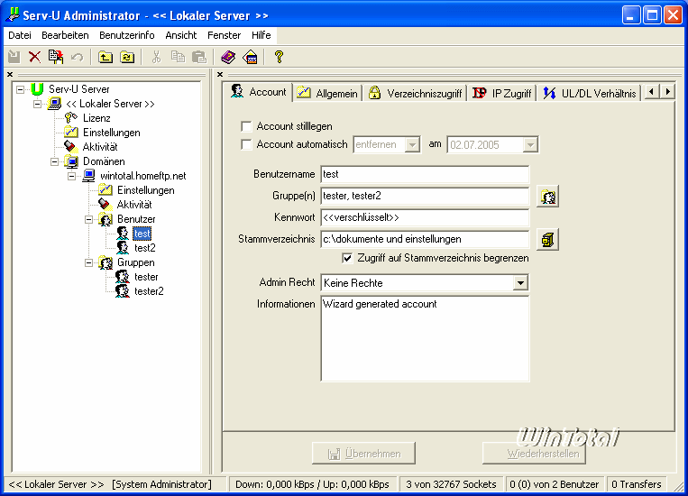The image size is (688, 496).
Task: Open Admin Recht dropdown
Action: [520, 282]
